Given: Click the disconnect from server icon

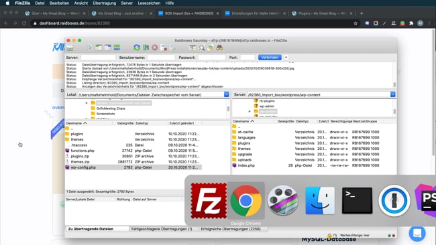Looking at the screenshot, I should click(x=164, y=48).
